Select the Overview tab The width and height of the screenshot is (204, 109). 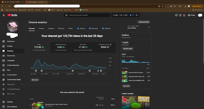(x=32, y=28)
